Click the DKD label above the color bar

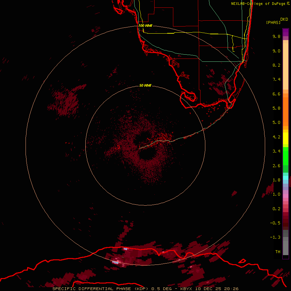284,19
